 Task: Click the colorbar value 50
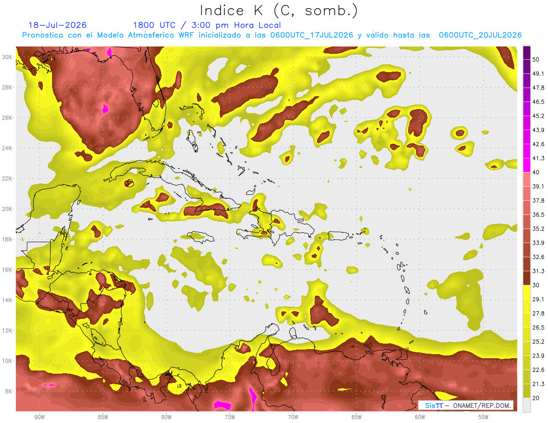[537, 59]
